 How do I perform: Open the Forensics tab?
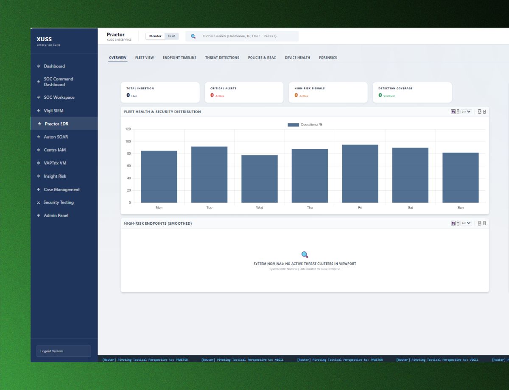pos(328,57)
